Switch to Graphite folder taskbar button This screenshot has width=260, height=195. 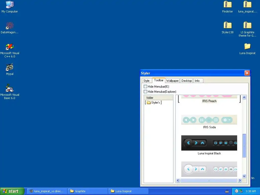[x=88, y=191]
